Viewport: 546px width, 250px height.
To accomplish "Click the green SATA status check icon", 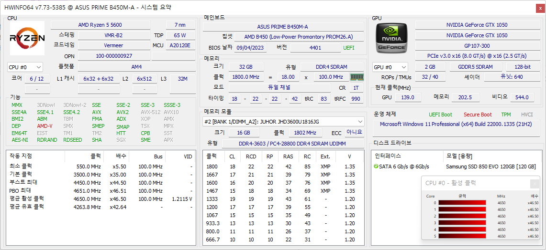I will [x=376, y=167].
